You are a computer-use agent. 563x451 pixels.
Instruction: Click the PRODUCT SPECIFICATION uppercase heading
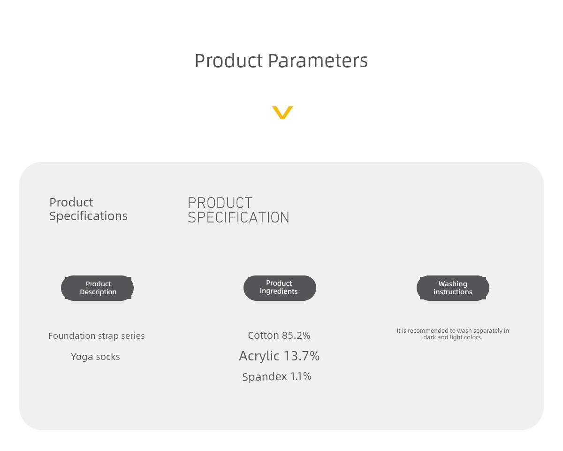tap(238, 210)
